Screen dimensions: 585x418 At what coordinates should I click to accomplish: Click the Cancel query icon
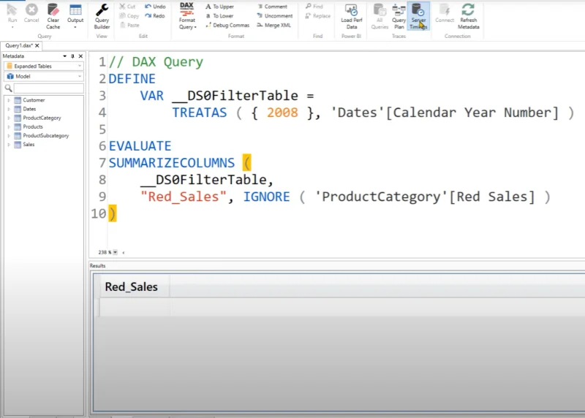coord(31,13)
